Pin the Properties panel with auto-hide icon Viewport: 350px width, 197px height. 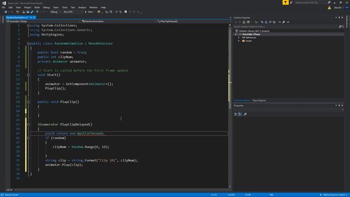click(339, 106)
